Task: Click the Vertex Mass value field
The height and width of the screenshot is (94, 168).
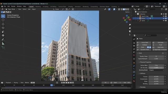Action: 156,65
